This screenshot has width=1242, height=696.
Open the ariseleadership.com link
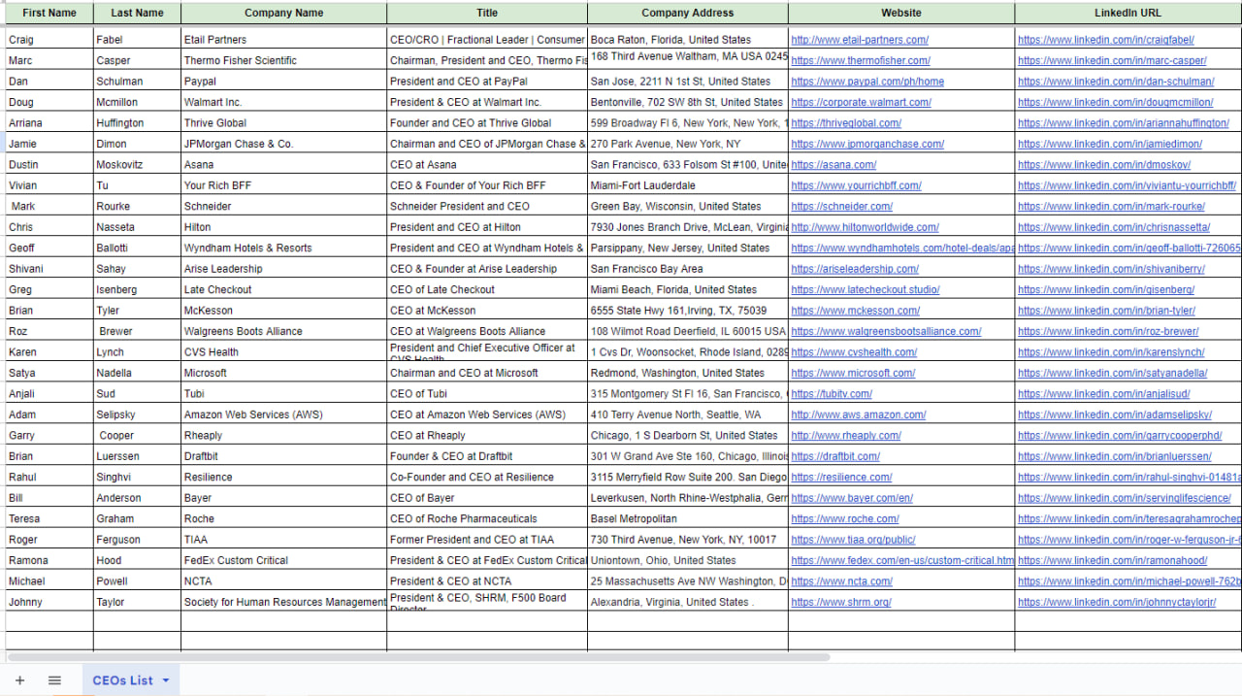[x=855, y=269]
